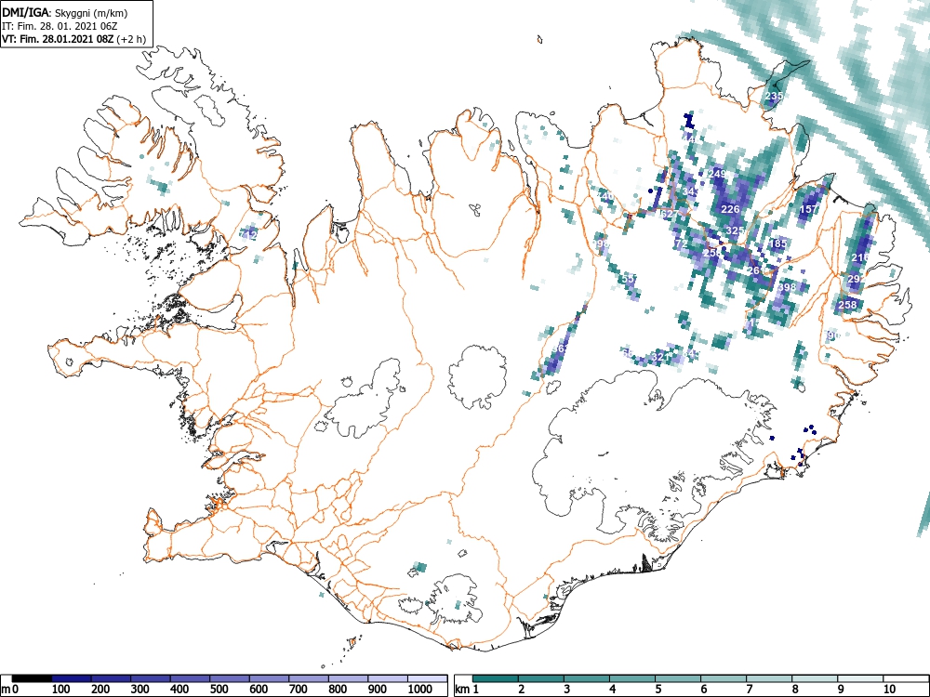Click the '300' tick on the metre scale

pyautogui.click(x=140, y=690)
